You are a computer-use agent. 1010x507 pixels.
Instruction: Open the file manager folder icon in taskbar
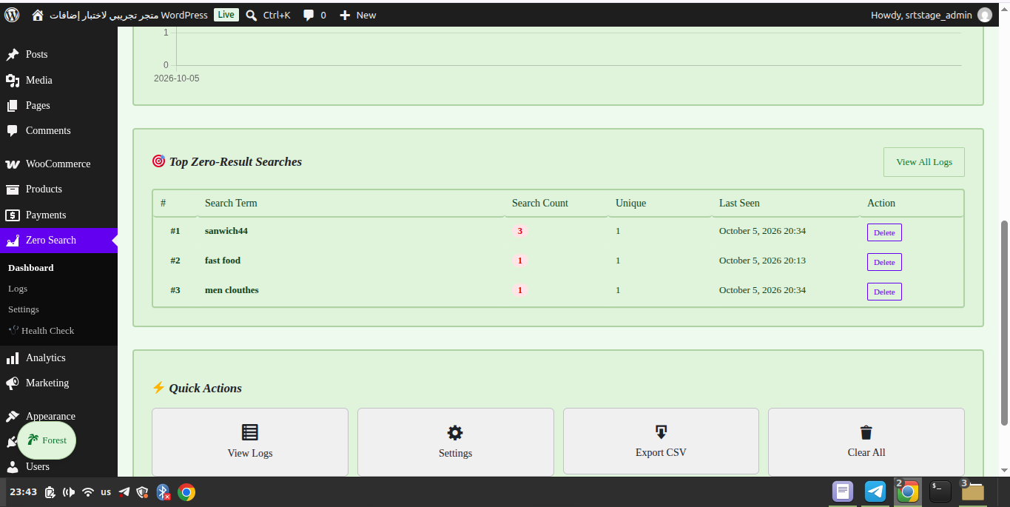pos(973,491)
